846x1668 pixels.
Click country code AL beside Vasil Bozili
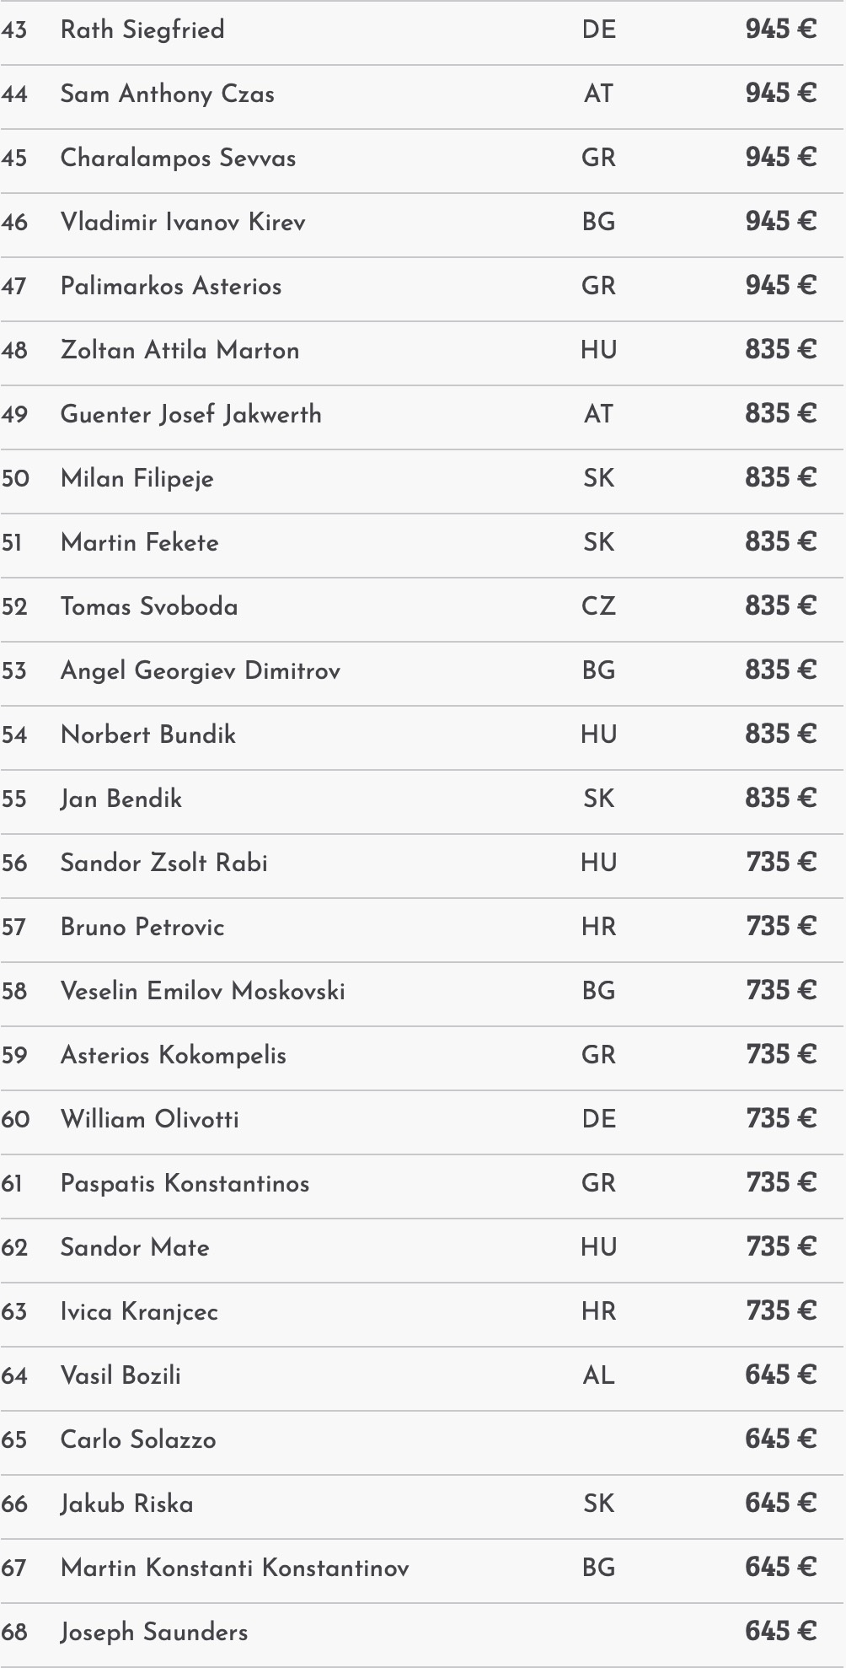pyautogui.click(x=598, y=1376)
